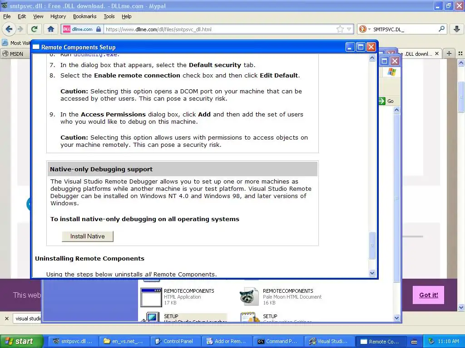This screenshot has height=348, width=465.
Task: Click the address bar URL field
Action: [x=219, y=29]
